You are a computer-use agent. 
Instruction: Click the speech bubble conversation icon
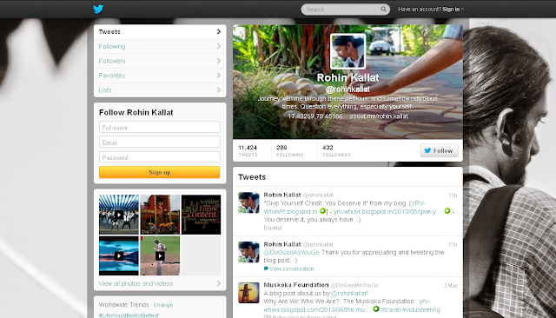pyautogui.click(x=266, y=268)
